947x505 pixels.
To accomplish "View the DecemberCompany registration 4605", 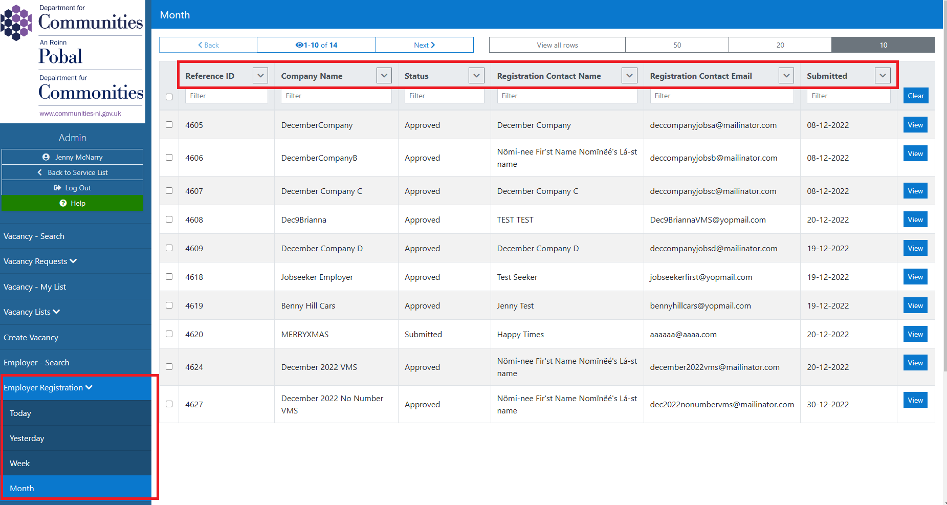I will pyautogui.click(x=915, y=125).
